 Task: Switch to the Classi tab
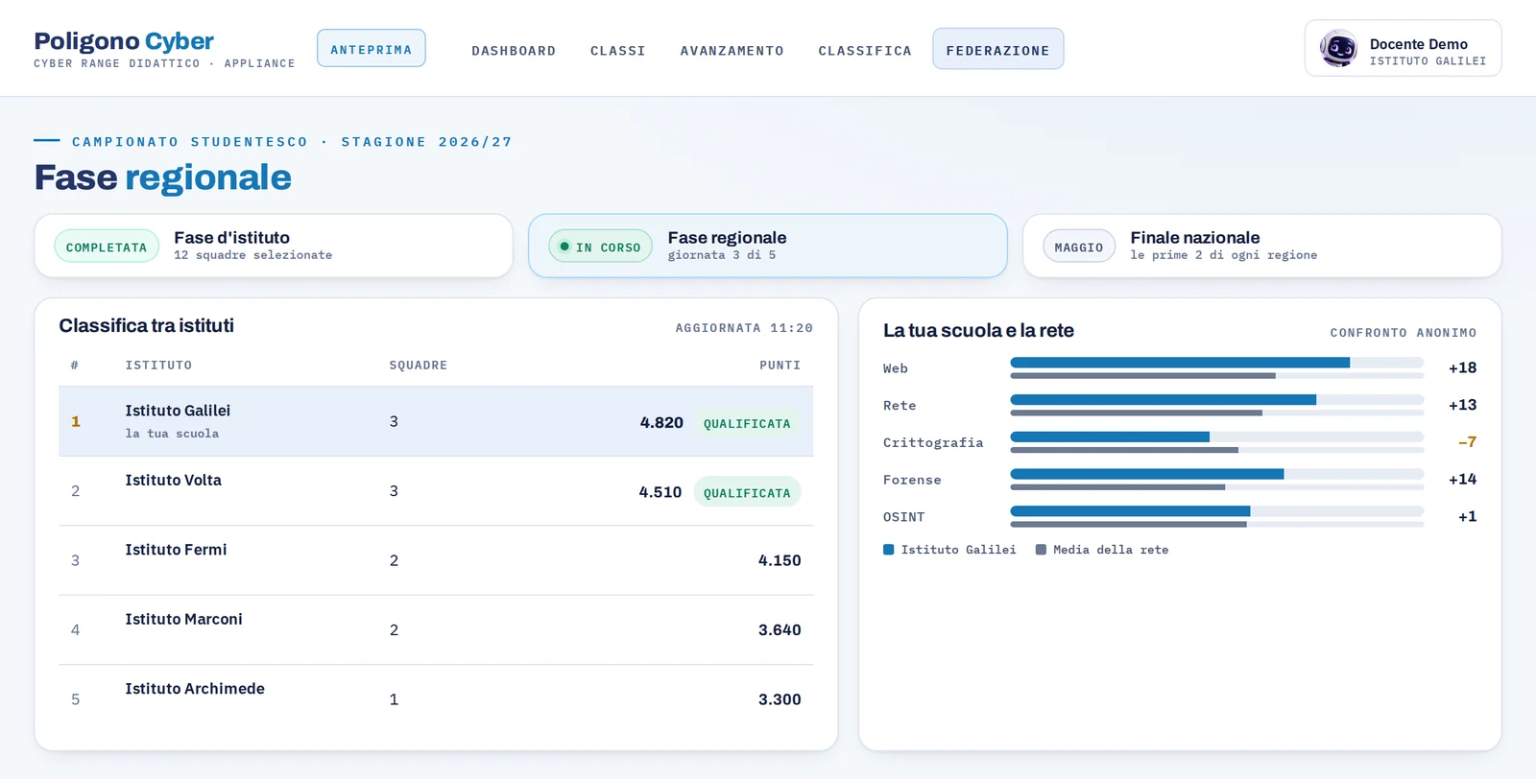[618, 51]
